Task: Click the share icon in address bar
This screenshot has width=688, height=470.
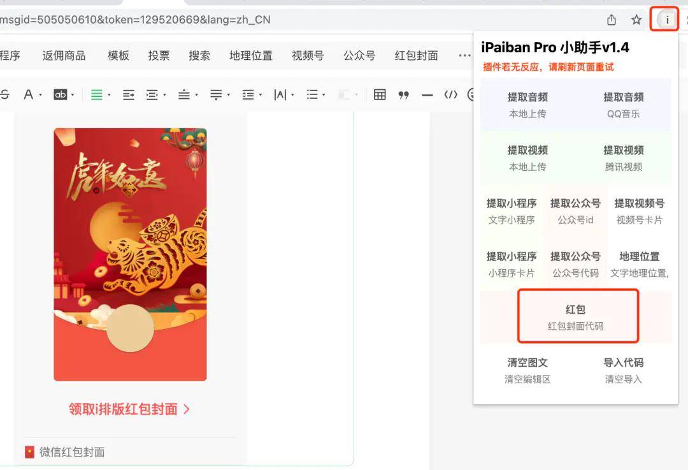Action: tap(611, 20)
